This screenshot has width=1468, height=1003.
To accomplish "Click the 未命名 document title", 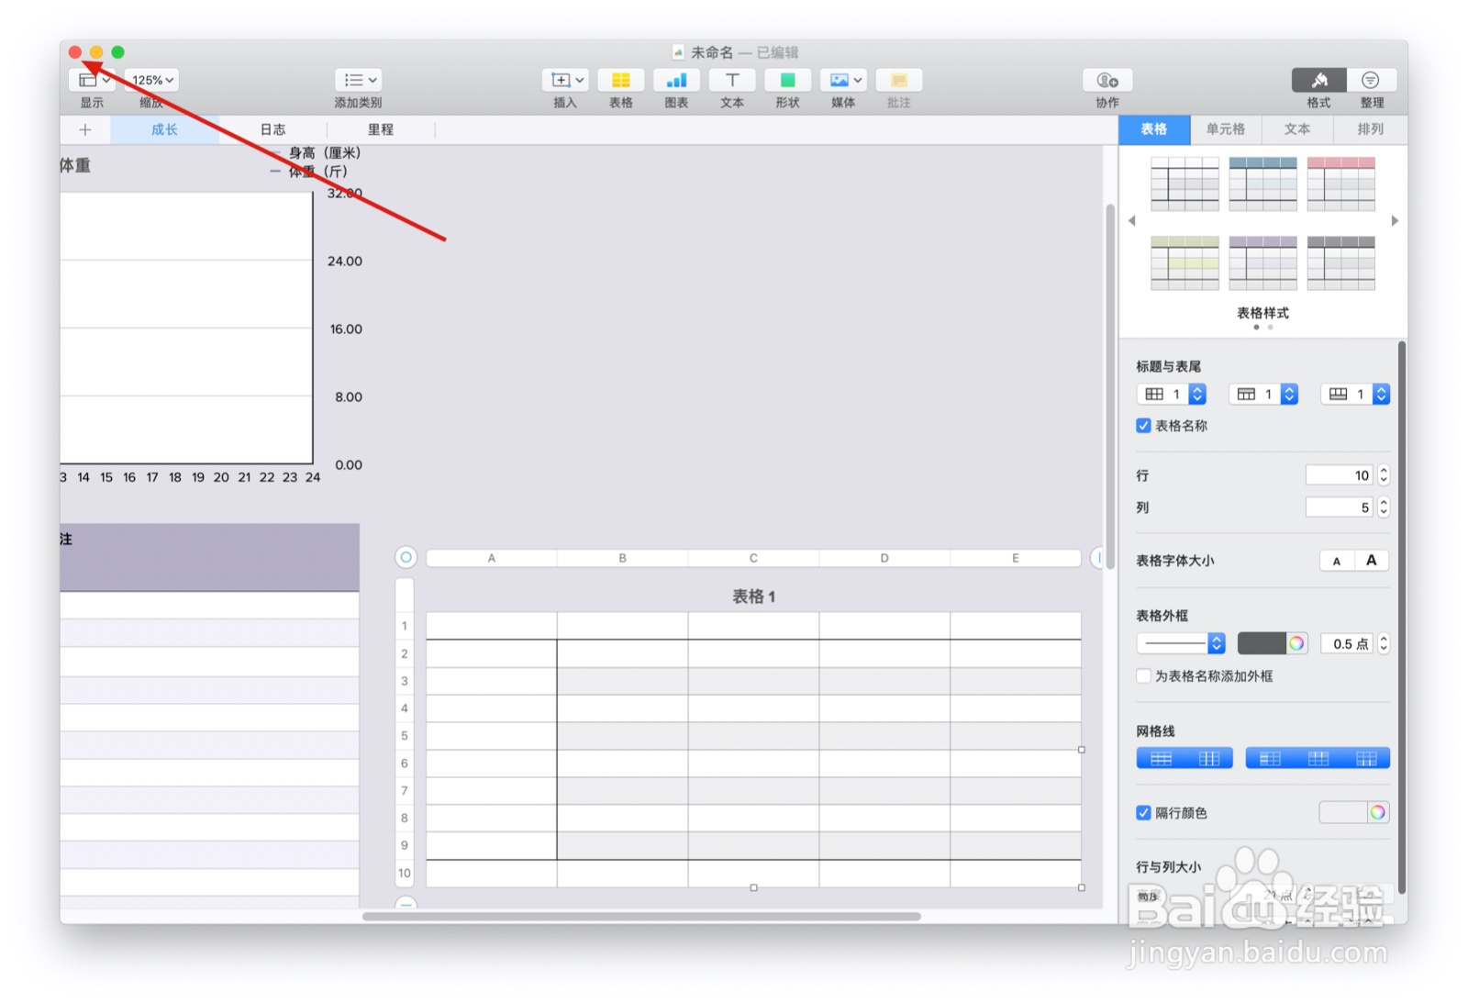I will pos(712,52).
